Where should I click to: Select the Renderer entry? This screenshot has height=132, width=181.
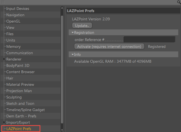pyautogui.click(x=14, y=59)
